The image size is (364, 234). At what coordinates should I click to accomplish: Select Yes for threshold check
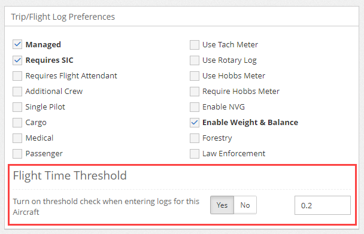pos(222,205)
